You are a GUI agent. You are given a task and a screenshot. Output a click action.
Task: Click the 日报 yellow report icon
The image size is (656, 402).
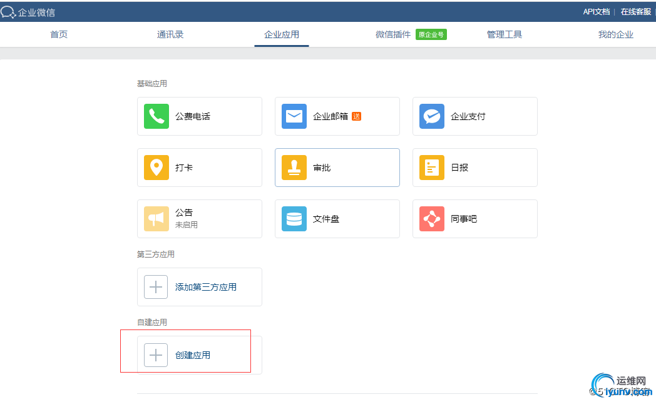[431, 168]
